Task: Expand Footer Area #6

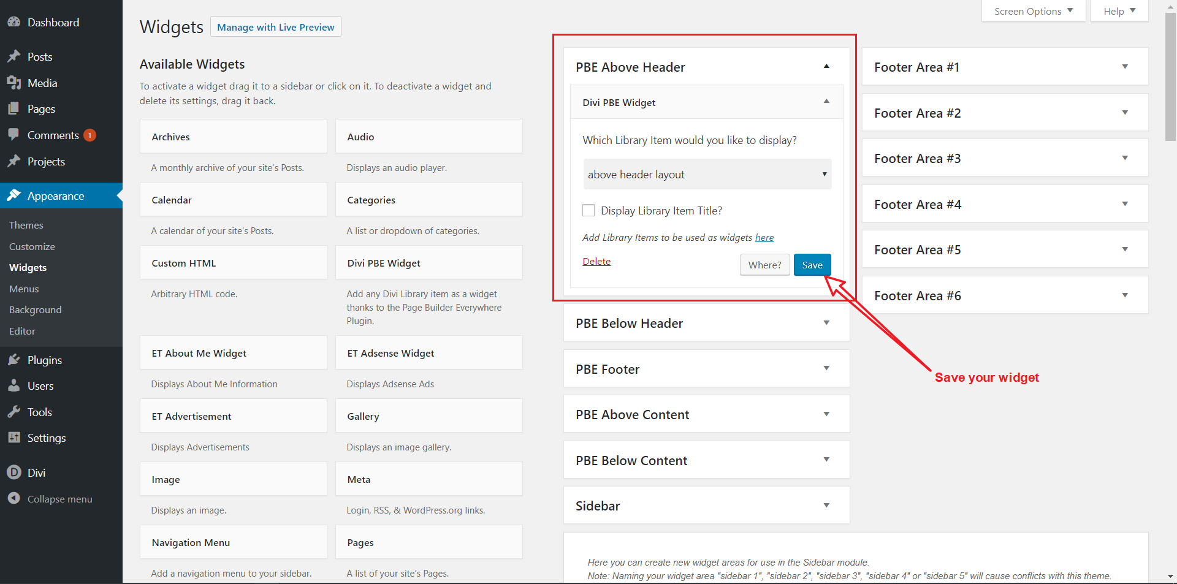Action: point(1125,295)
